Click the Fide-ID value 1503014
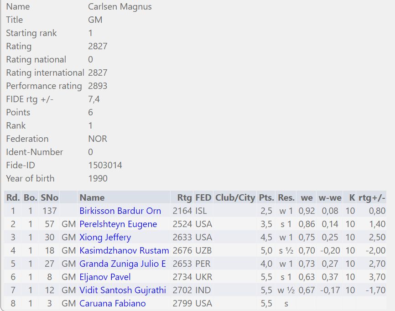395x311 pixels. (x=105, y=165)
